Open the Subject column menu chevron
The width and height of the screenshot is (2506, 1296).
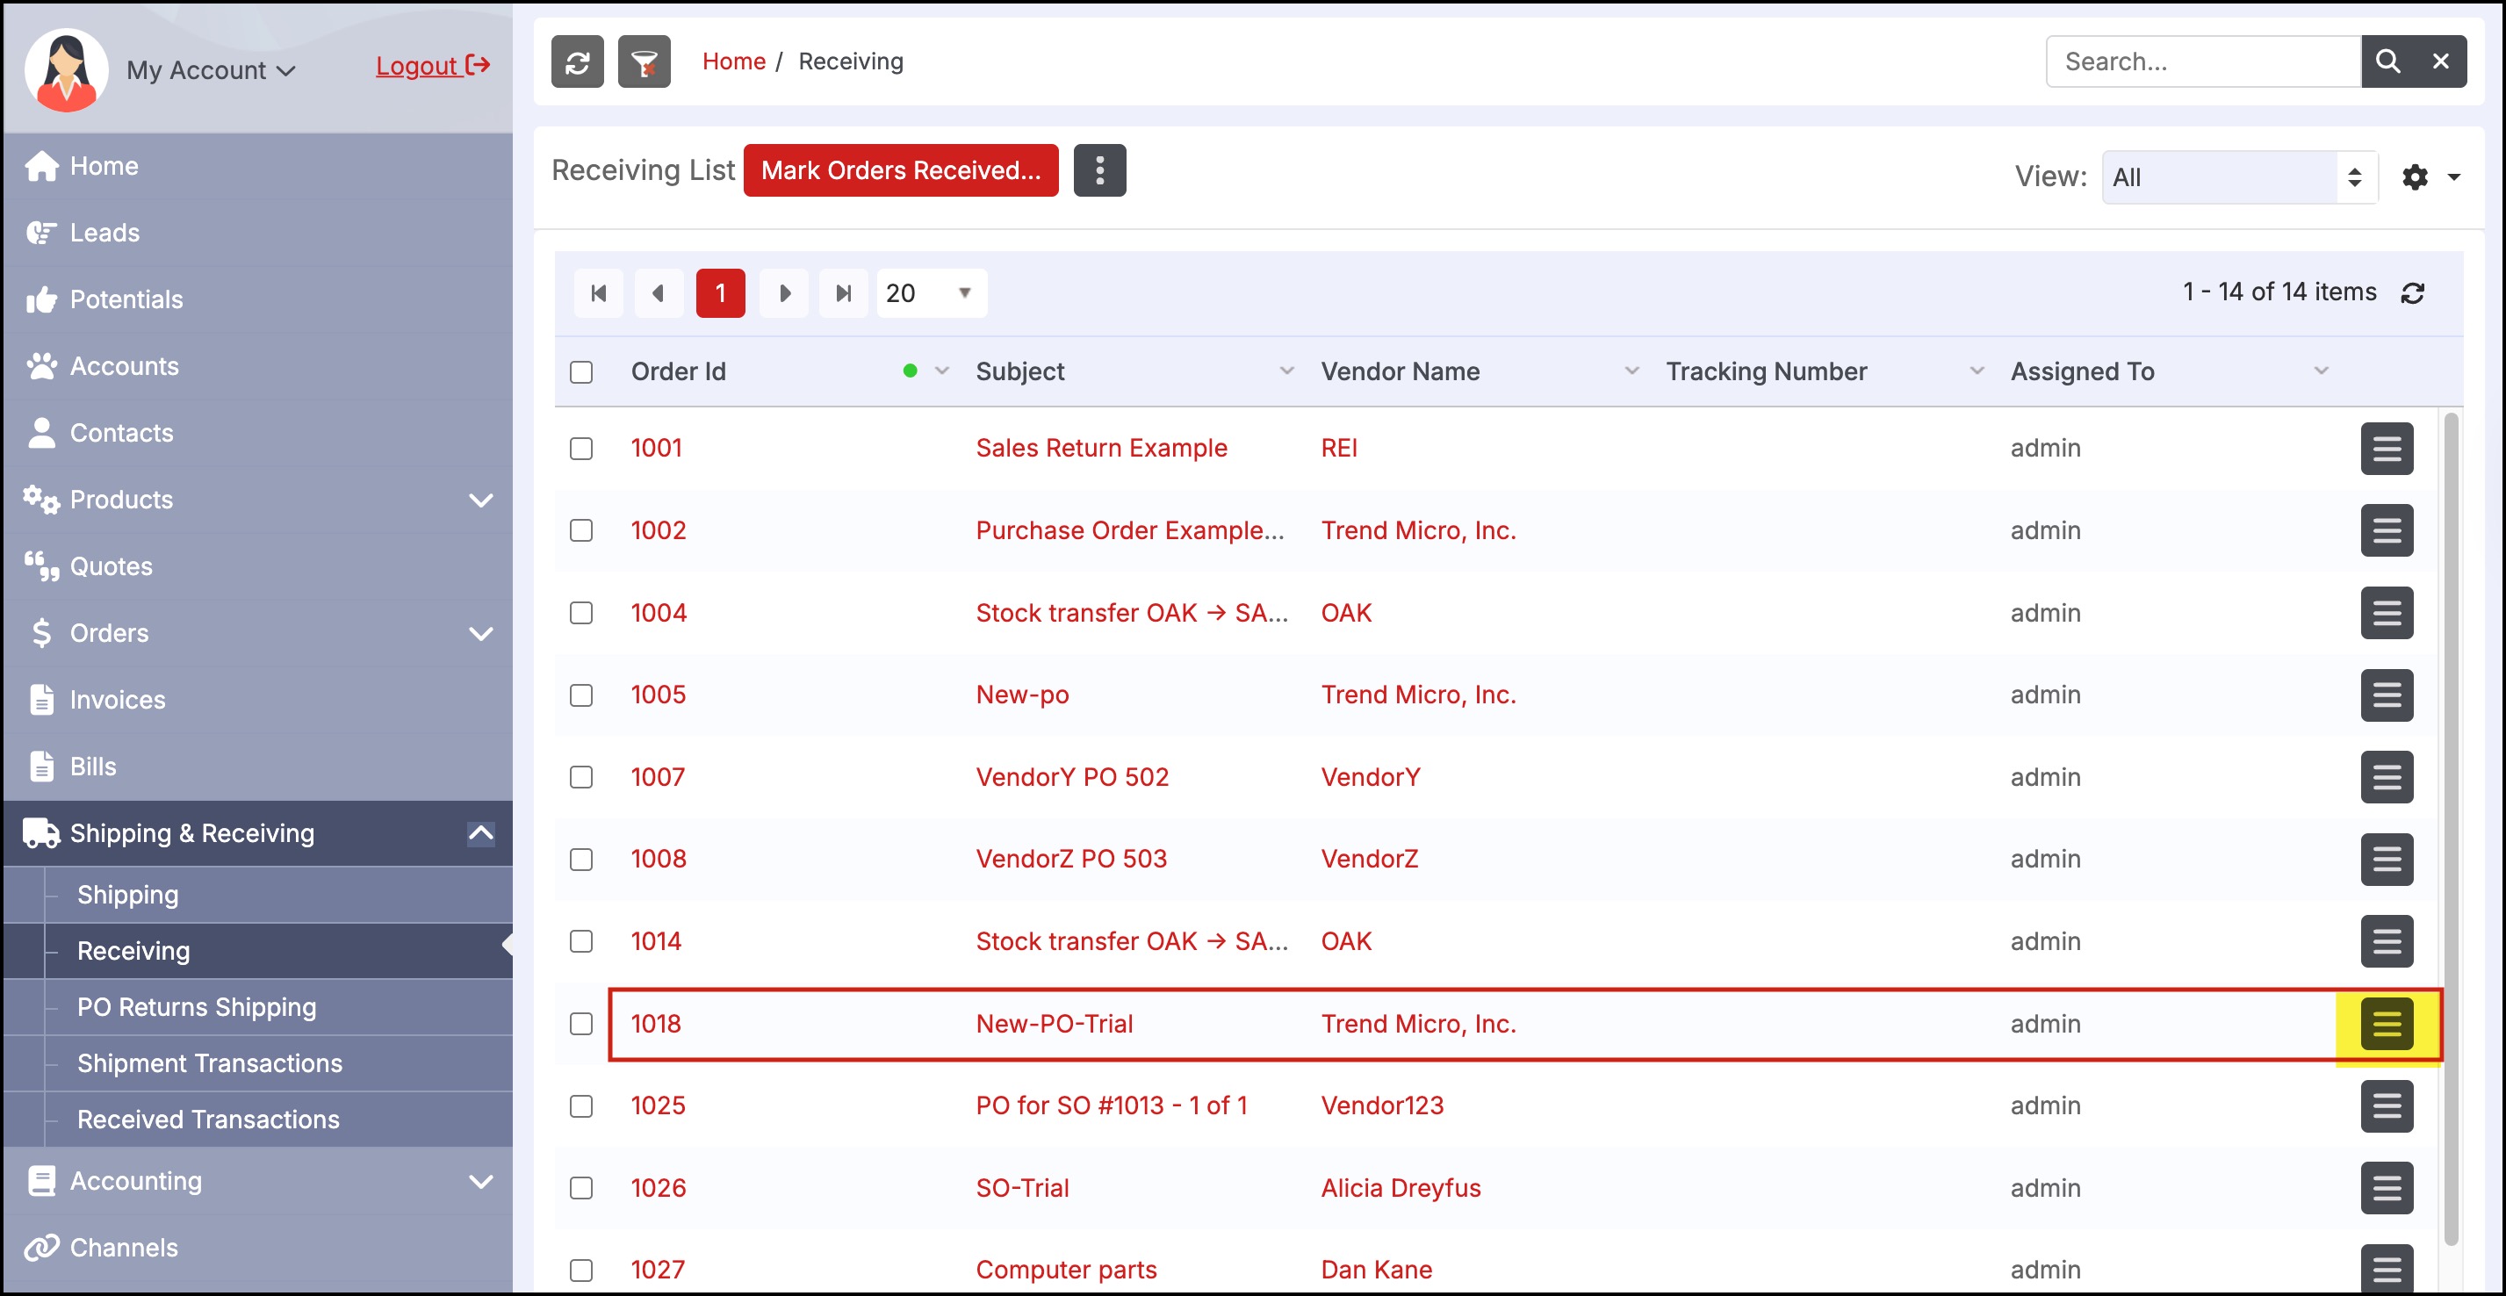click(1286, 371)
